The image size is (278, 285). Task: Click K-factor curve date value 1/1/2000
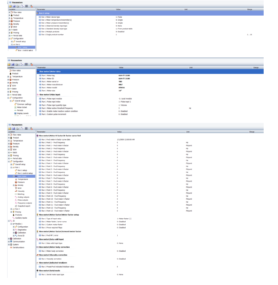[126, 140]
